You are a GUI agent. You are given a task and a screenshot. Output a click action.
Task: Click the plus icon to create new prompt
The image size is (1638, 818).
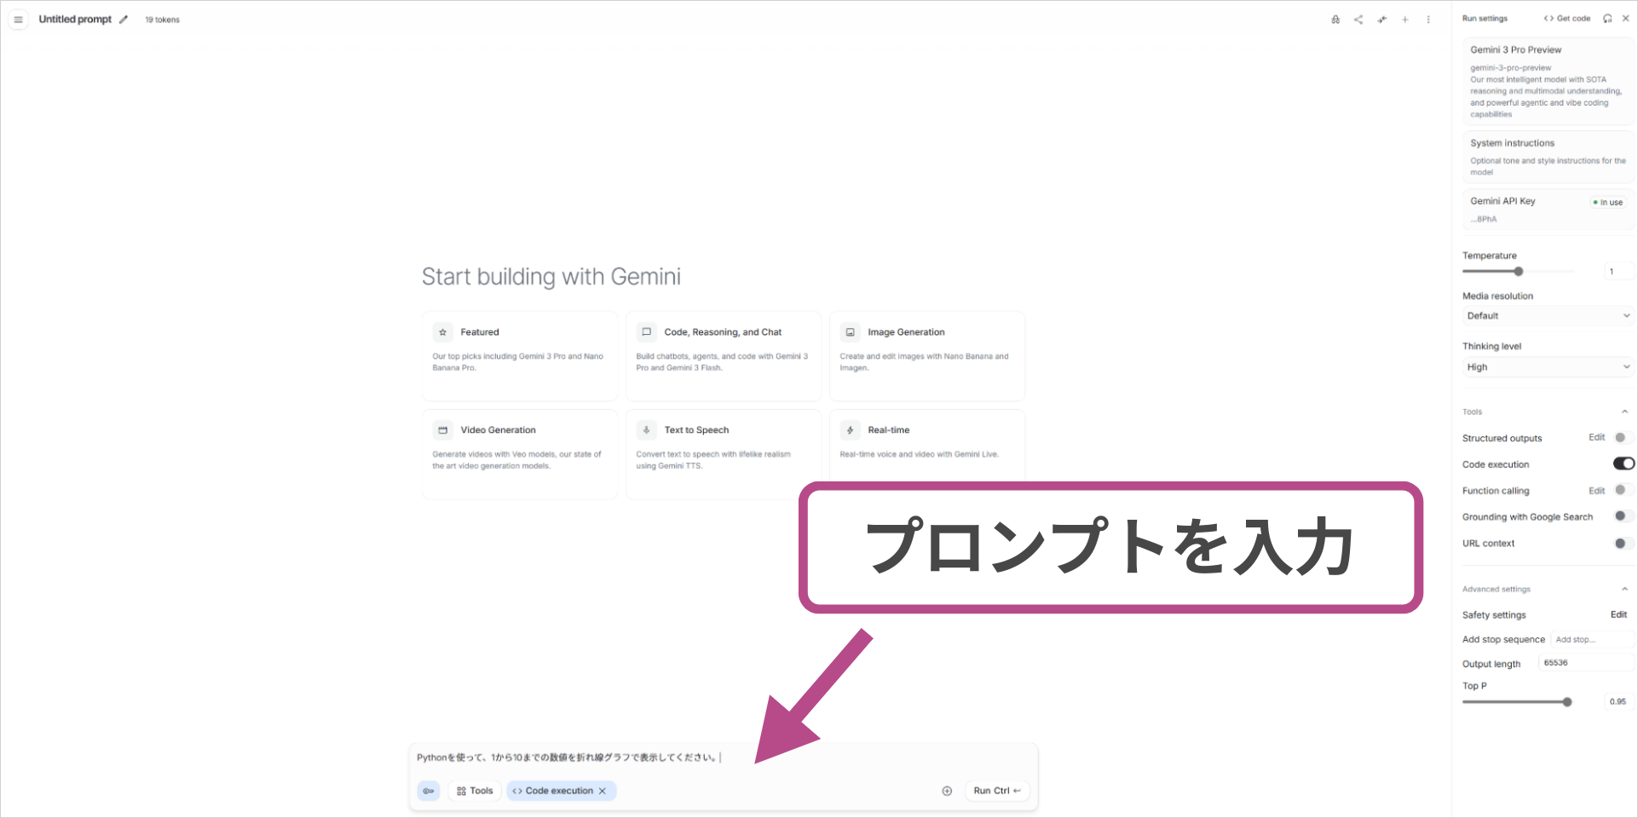1404,19
